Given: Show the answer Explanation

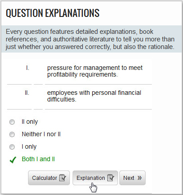Looking at the screenshot, I should 95,178.
